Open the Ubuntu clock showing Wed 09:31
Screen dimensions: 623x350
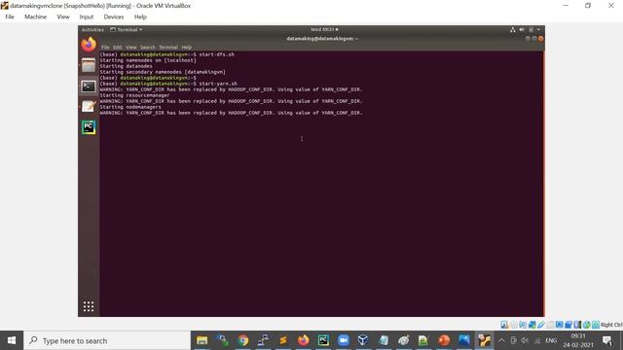point(324,30)
